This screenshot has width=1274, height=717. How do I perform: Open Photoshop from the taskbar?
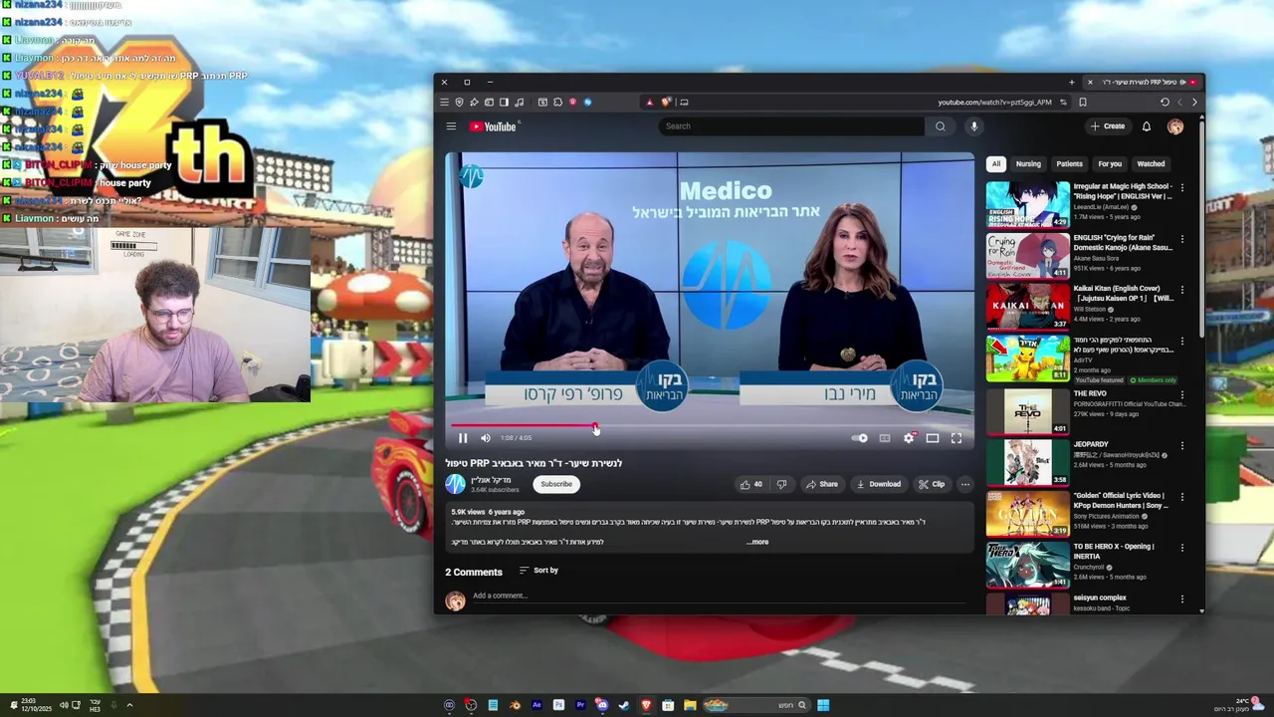(x=558, y=705)
